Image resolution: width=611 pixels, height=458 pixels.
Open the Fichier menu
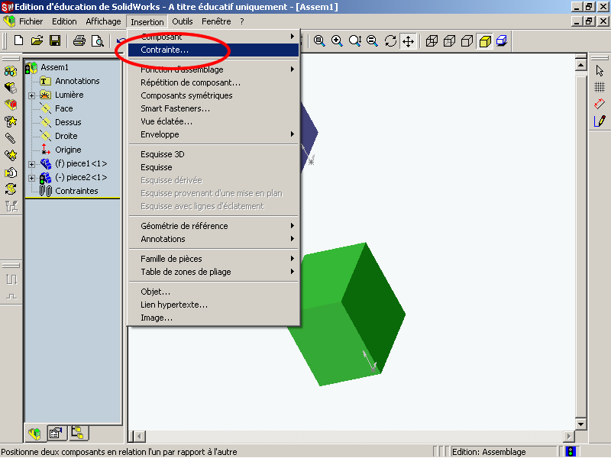tap(31, 21)
